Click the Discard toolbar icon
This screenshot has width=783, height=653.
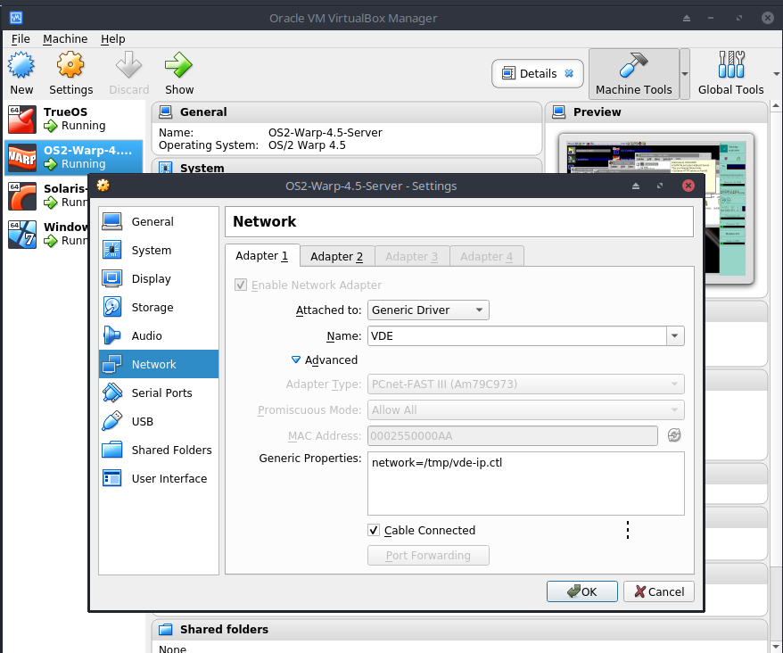pyautogui.click(x=128, y=65)
